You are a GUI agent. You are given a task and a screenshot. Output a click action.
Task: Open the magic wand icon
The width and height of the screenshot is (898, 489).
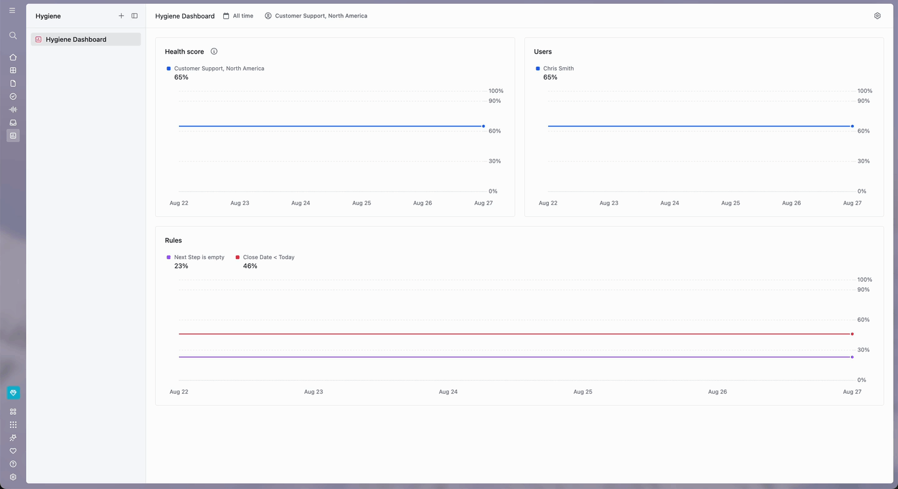(13, 438)
